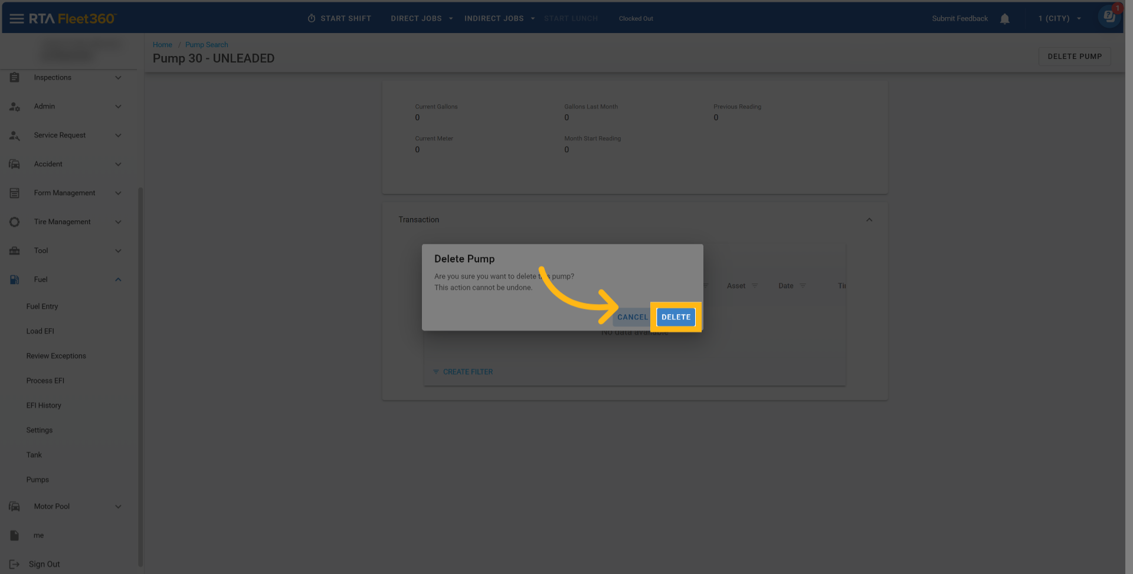Click the sidebar vertical scrollbar

pos(140,377)
